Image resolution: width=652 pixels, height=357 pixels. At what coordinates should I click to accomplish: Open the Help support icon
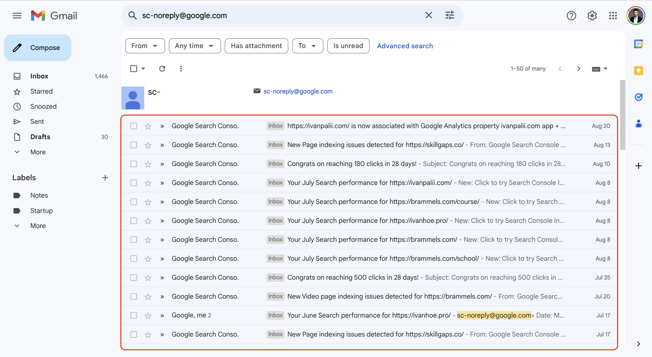pos(571,16)
